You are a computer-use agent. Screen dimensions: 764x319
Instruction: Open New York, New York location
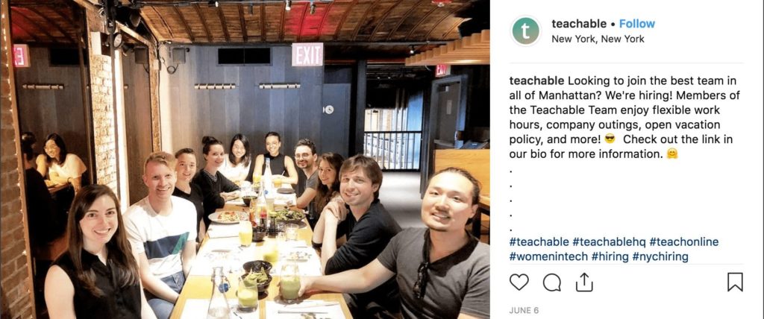pyautogui.click(x=598, y=39)
